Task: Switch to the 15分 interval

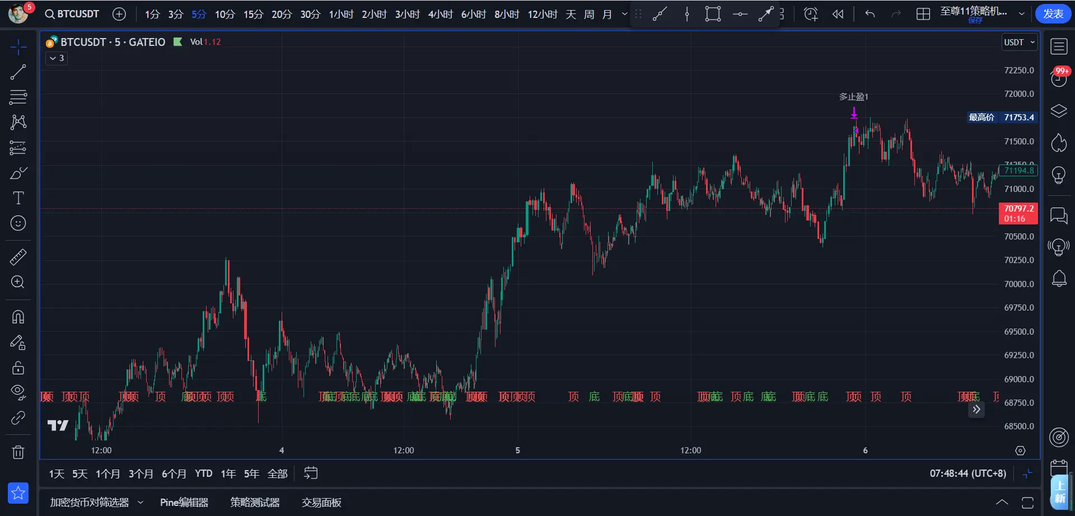Action: point(253,14)
